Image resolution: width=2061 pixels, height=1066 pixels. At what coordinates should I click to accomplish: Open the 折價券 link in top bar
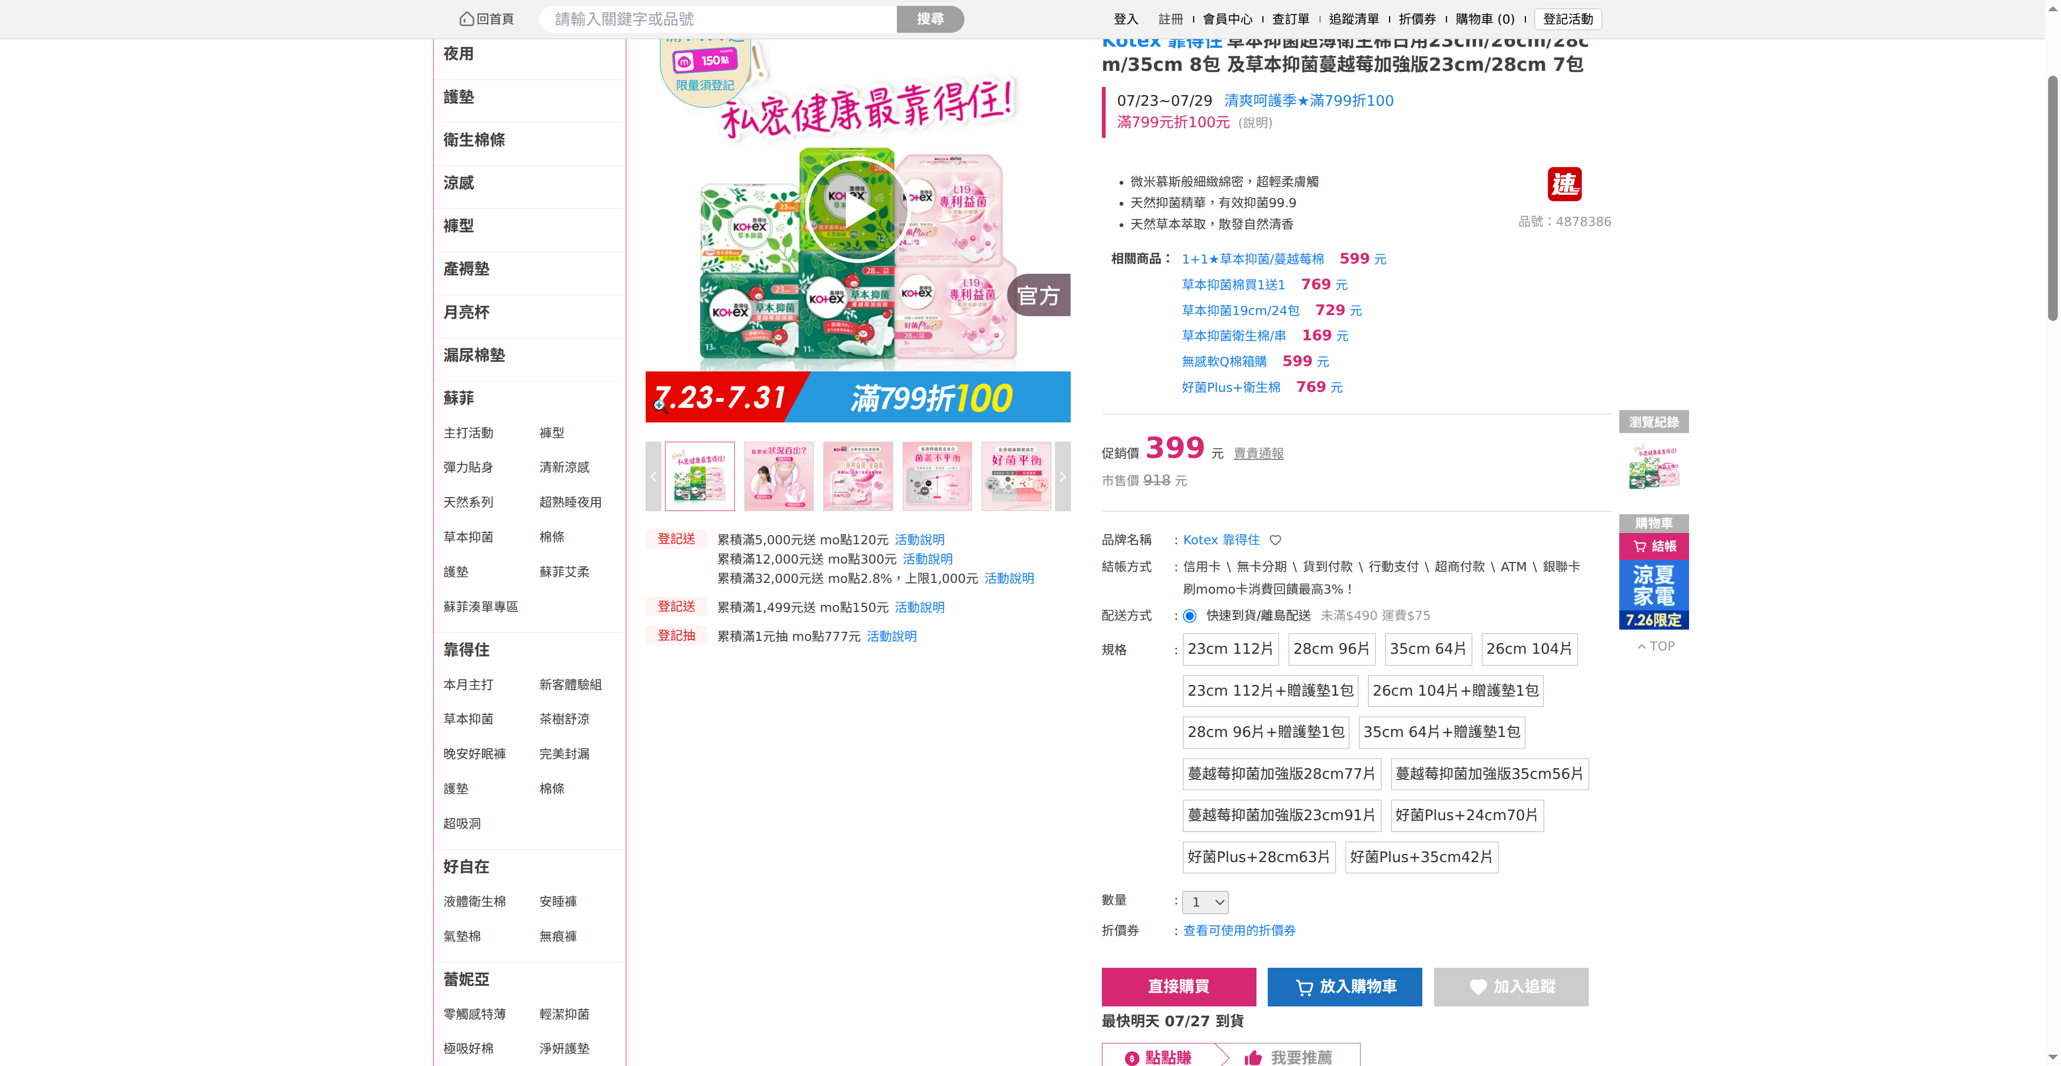pyautogui.click(x=1417, y=18)
